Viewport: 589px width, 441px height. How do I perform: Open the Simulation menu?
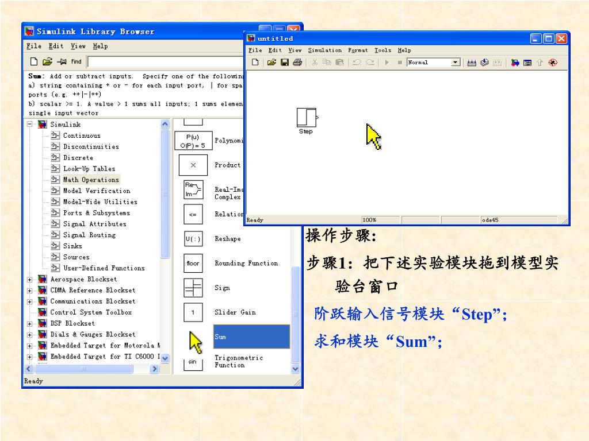(325, 50)
